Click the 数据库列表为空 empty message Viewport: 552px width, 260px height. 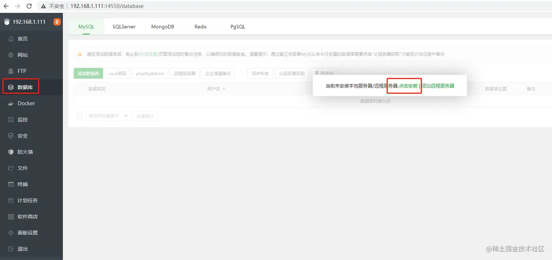[x=375, y=101]
